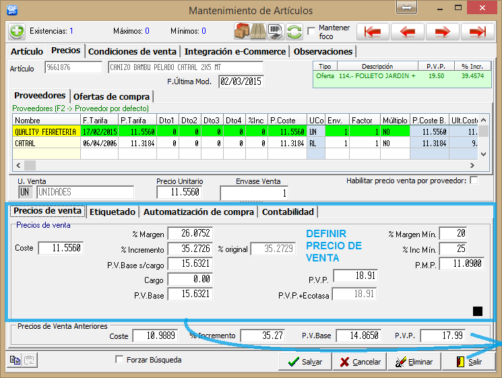Open the Observaciones tab

tap(323, 51)
